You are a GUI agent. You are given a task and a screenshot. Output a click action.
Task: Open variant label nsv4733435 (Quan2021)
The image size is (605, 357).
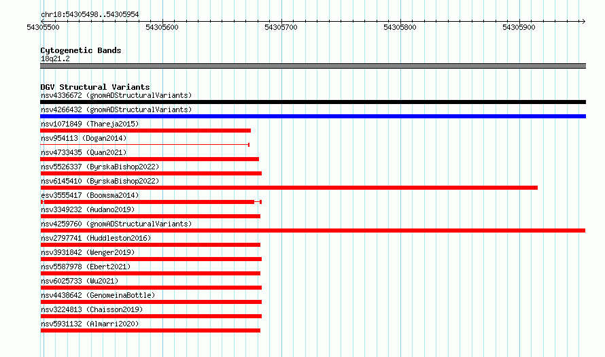pyautogui.click(x=84, y=152)
